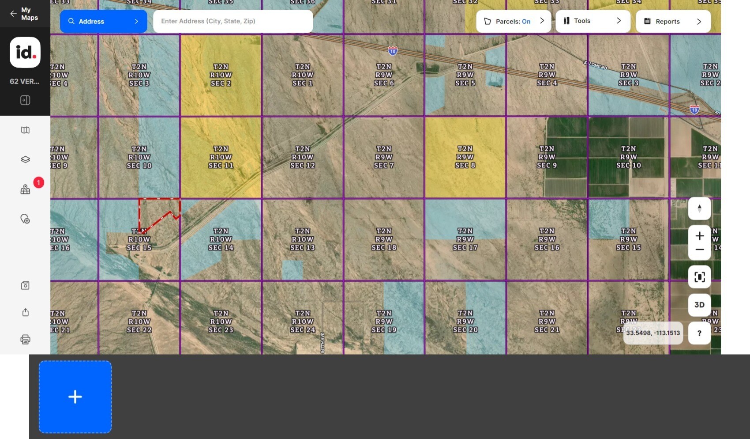Reset map orientation with compass button

(x=699, y=208)
